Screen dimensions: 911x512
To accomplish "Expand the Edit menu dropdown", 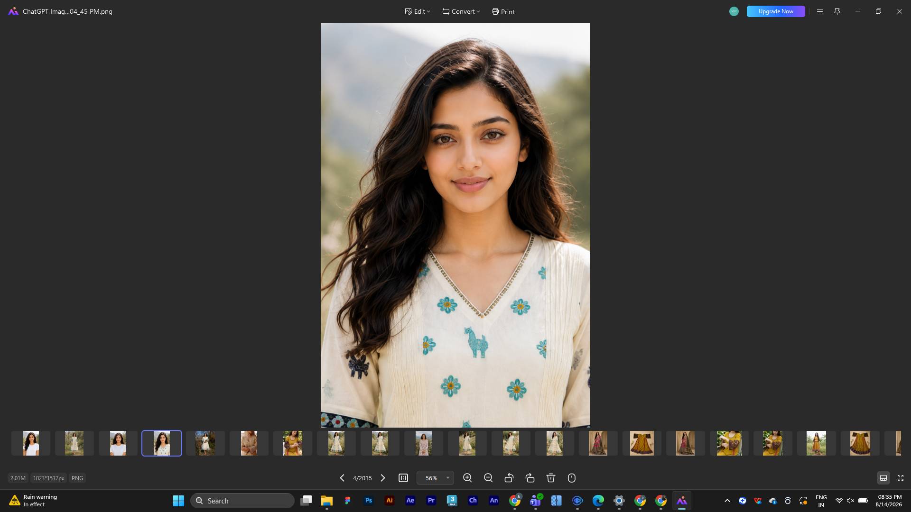I will point(418,11).
